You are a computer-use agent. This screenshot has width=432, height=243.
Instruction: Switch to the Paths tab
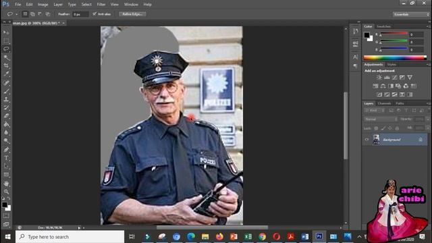400,103
